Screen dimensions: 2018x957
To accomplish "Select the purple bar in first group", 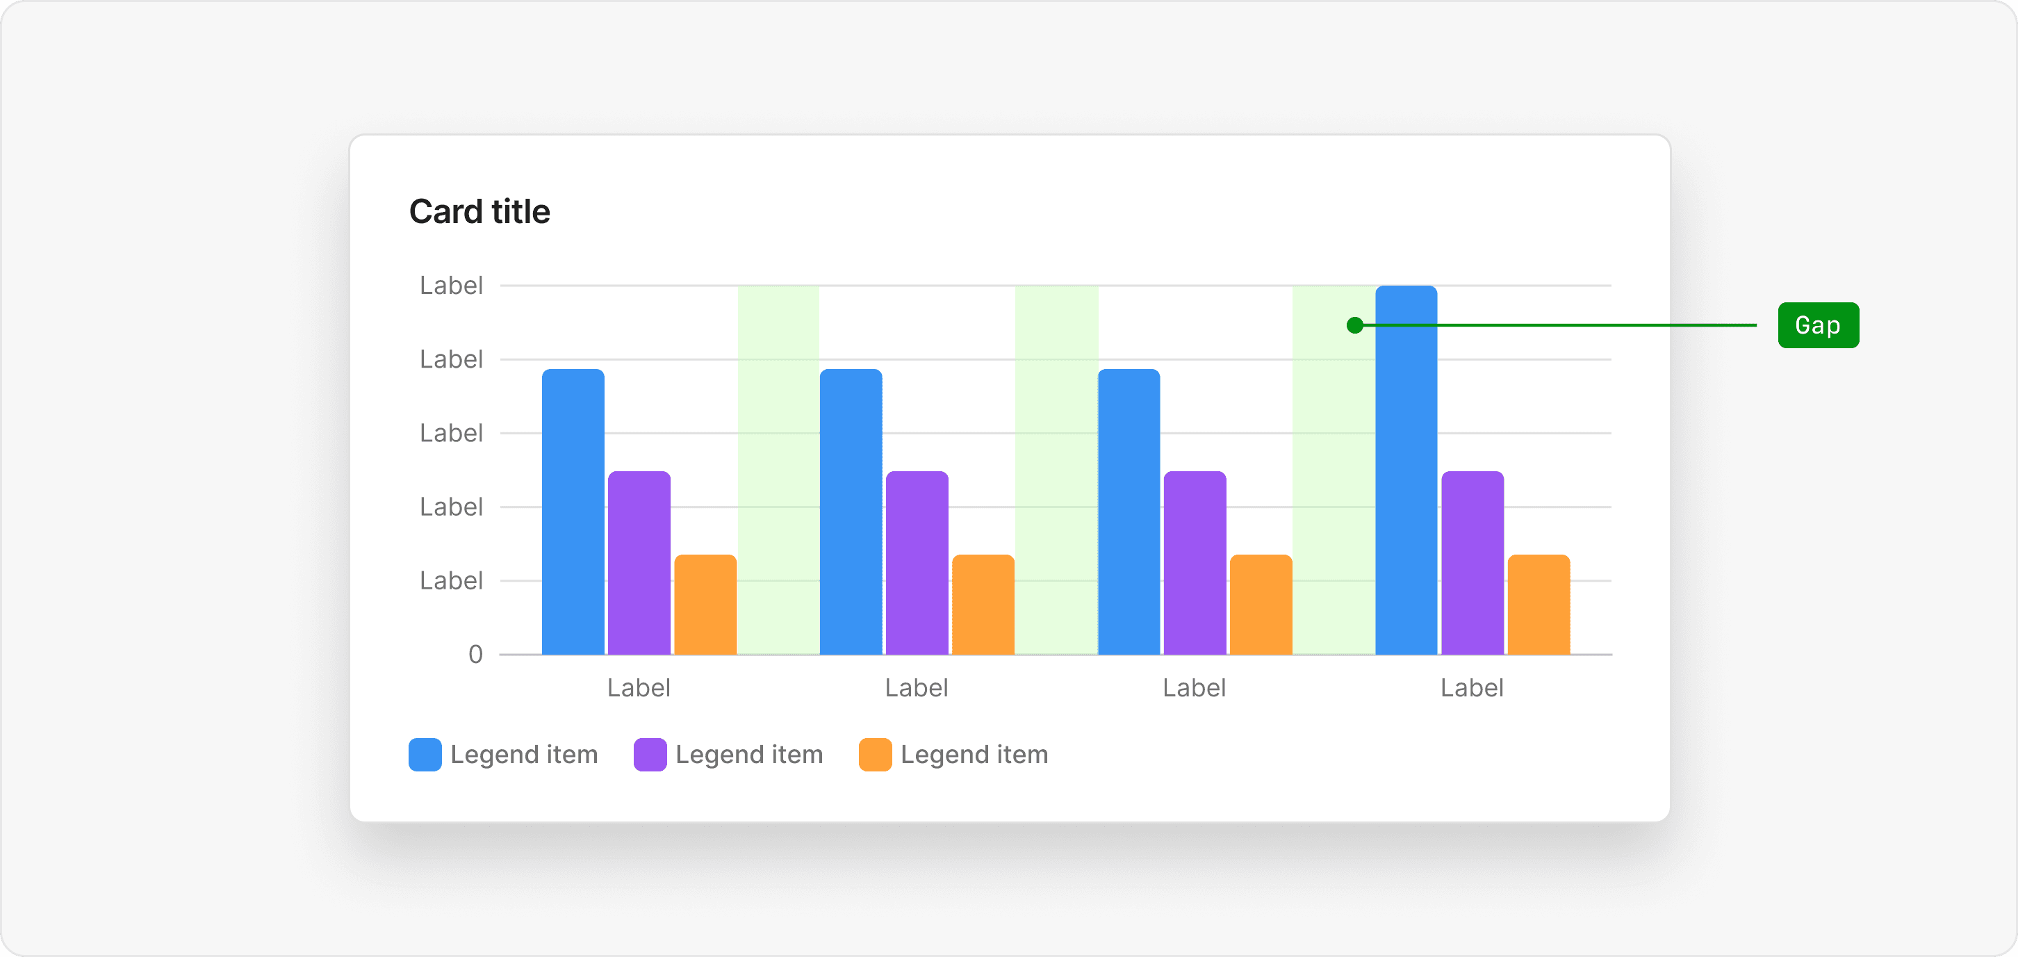I will (639, 562).
